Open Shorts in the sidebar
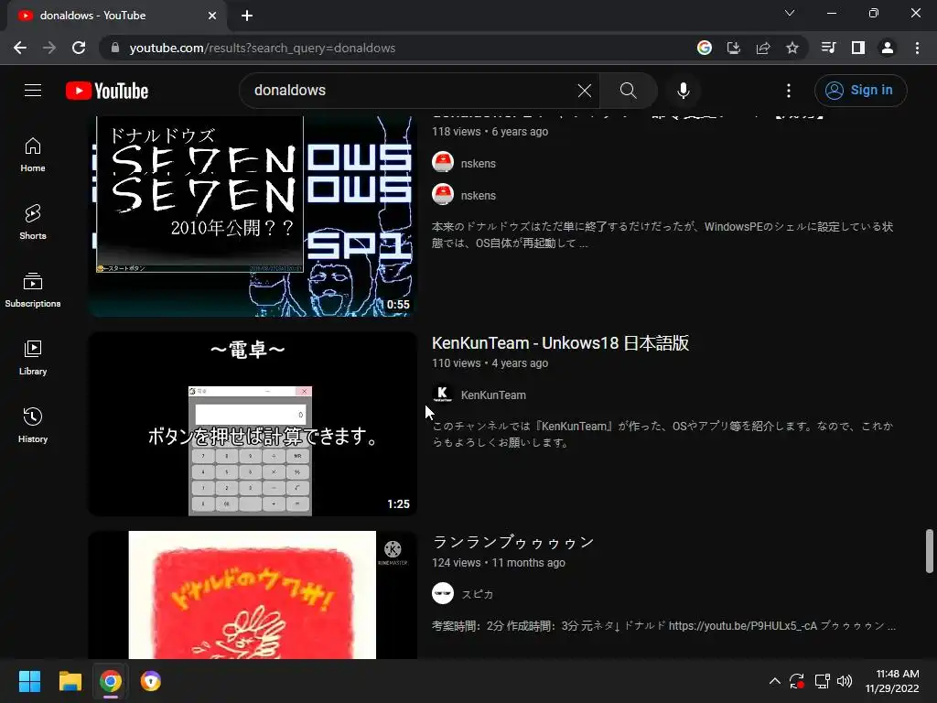Image resolution: width=937 pixels, height=703 pixels. (33, 222)
